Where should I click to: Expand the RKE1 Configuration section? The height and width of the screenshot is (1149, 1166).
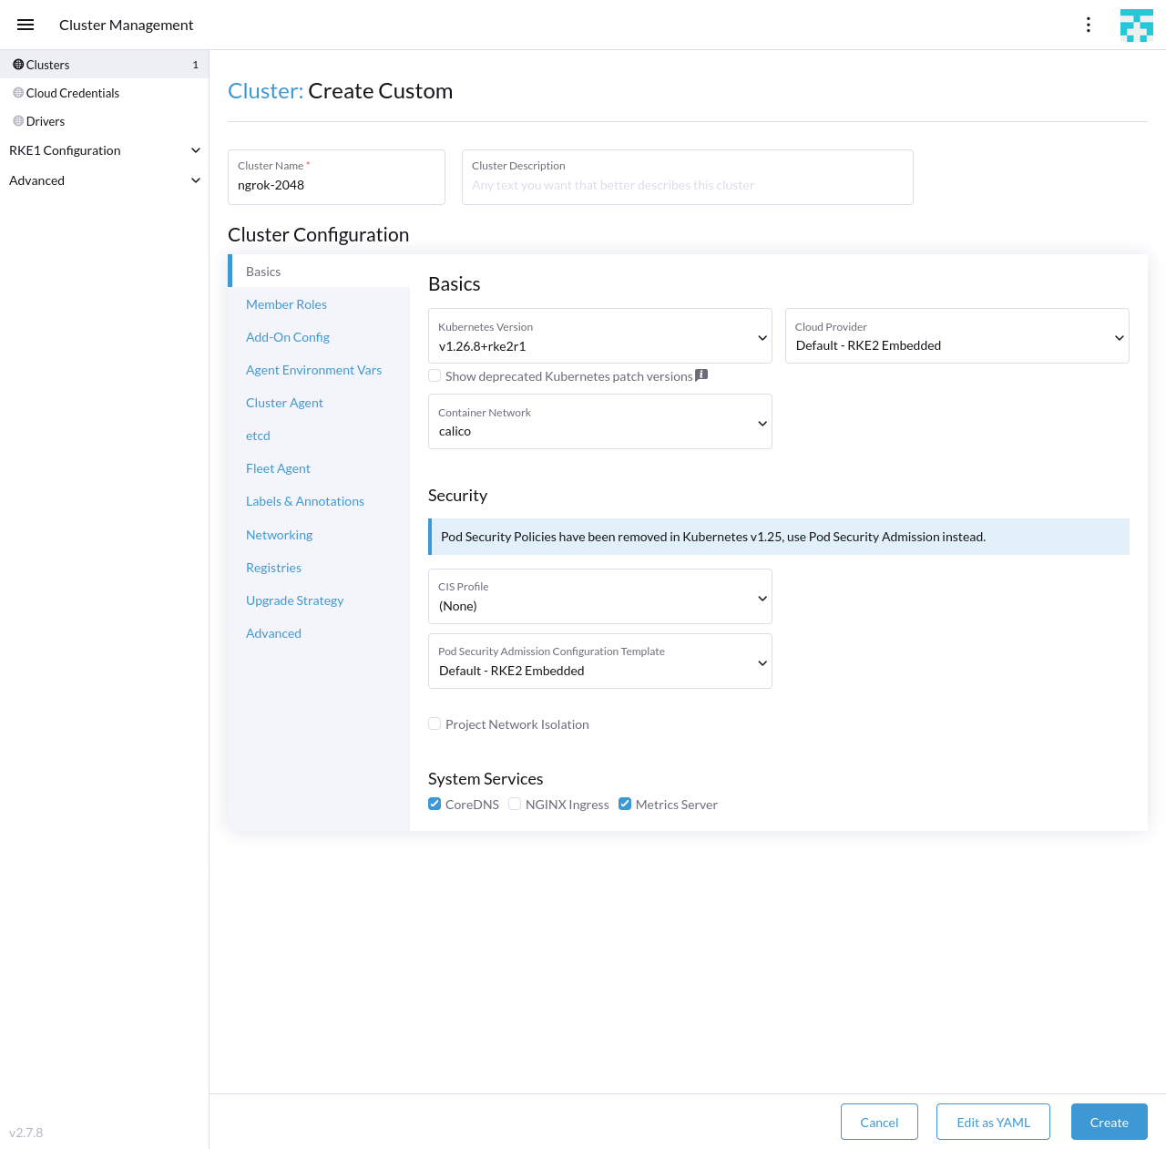(105, 149)
